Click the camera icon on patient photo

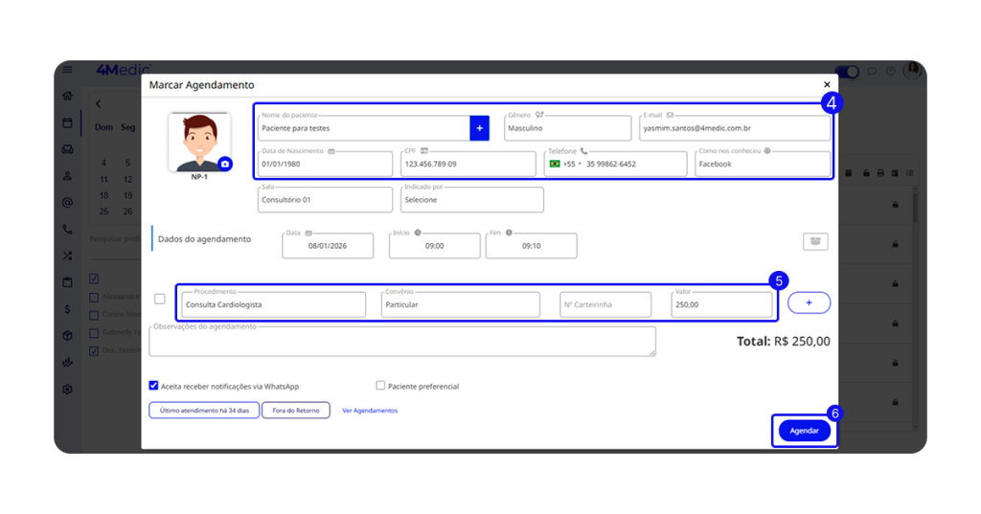[224, 164]
